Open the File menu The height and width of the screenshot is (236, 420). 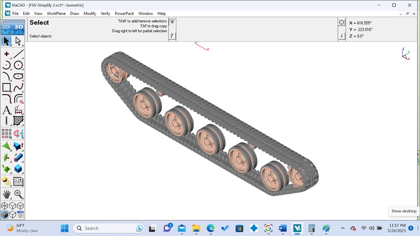pos(15,14)
